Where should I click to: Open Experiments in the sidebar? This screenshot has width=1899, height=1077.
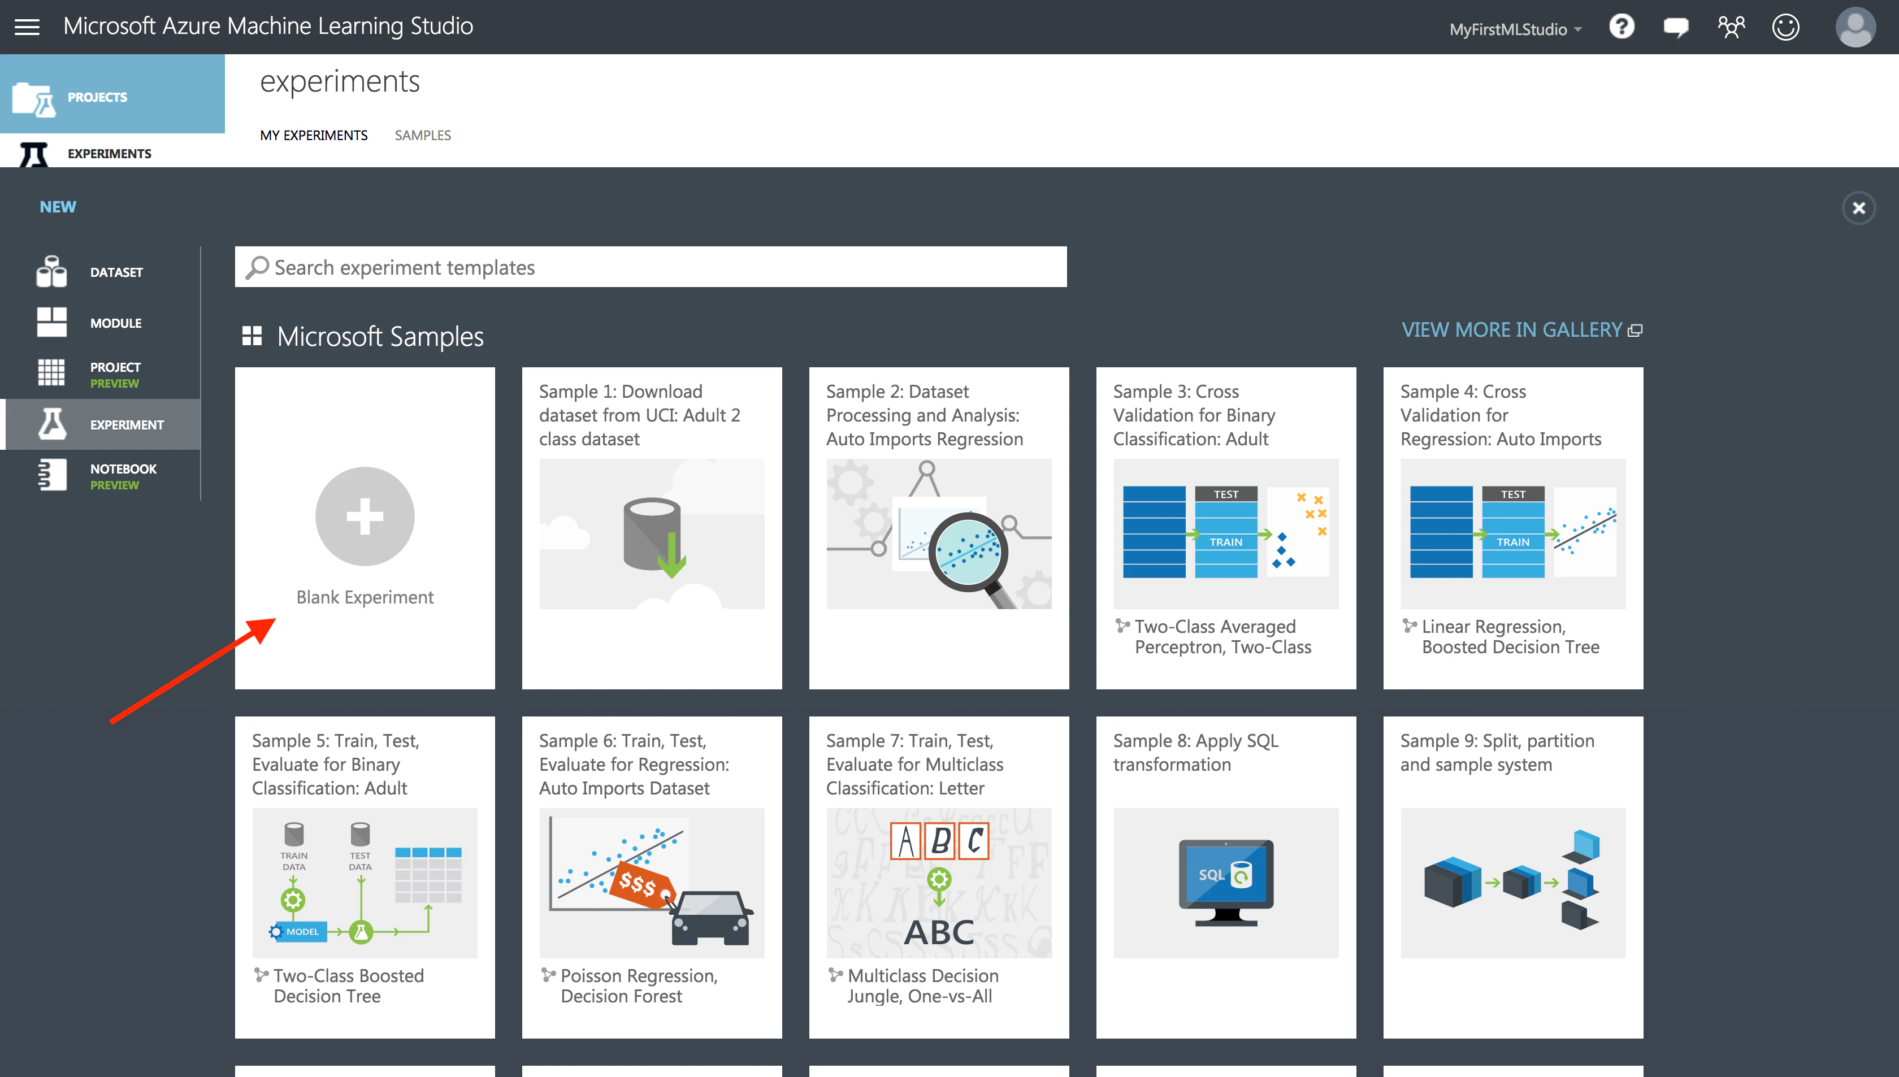coord(112,153)
